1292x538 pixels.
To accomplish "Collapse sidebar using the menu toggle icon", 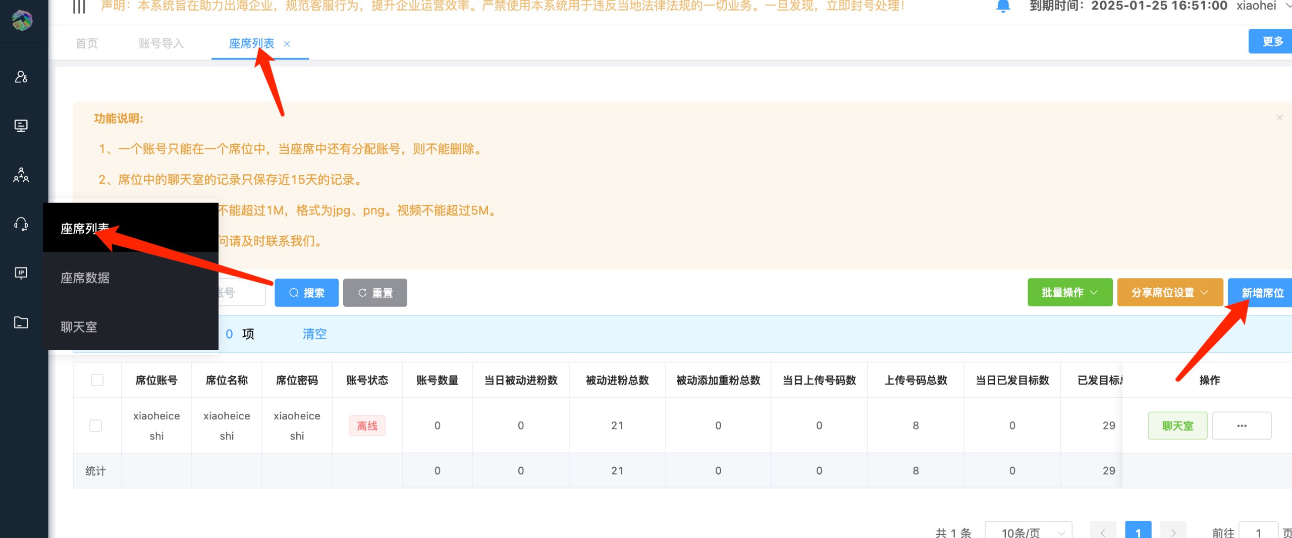I will (79, 6).
